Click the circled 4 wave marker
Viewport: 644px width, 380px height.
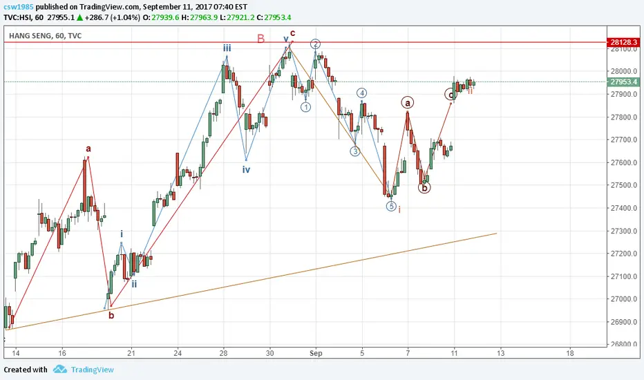(x=361, y=93)
